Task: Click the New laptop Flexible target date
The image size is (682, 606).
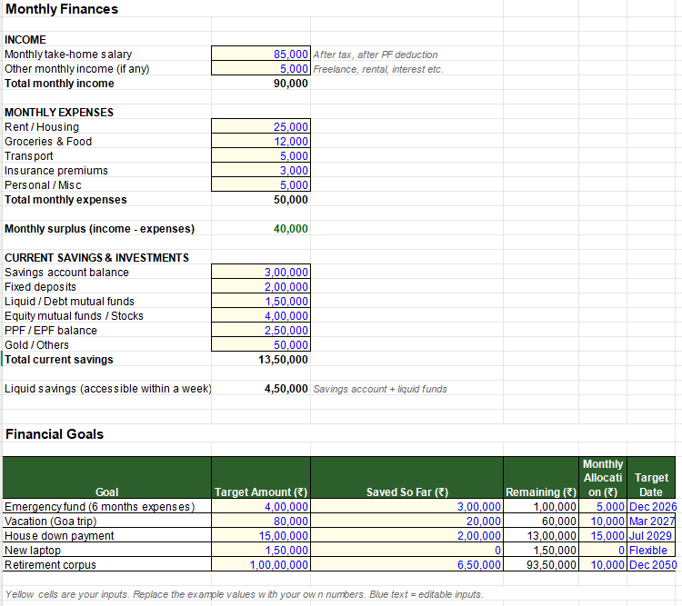Action: coord(651,550)
